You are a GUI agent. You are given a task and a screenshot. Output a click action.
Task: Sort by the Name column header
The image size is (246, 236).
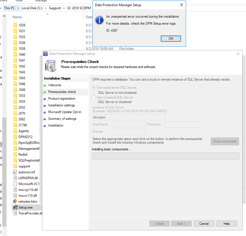point(17,17)
